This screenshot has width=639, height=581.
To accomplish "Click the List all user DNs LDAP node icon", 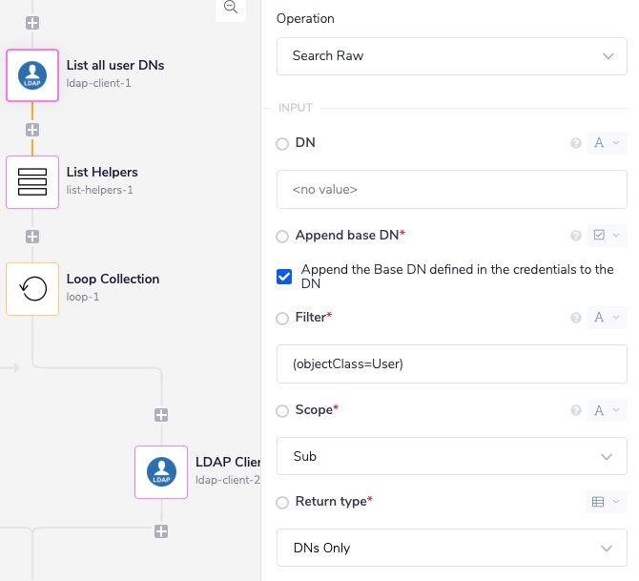I will pos(32,75).
